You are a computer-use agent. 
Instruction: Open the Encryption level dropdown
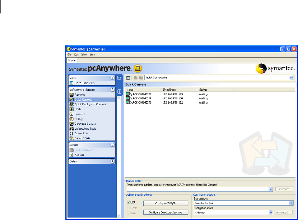click(x=271, y=212)
